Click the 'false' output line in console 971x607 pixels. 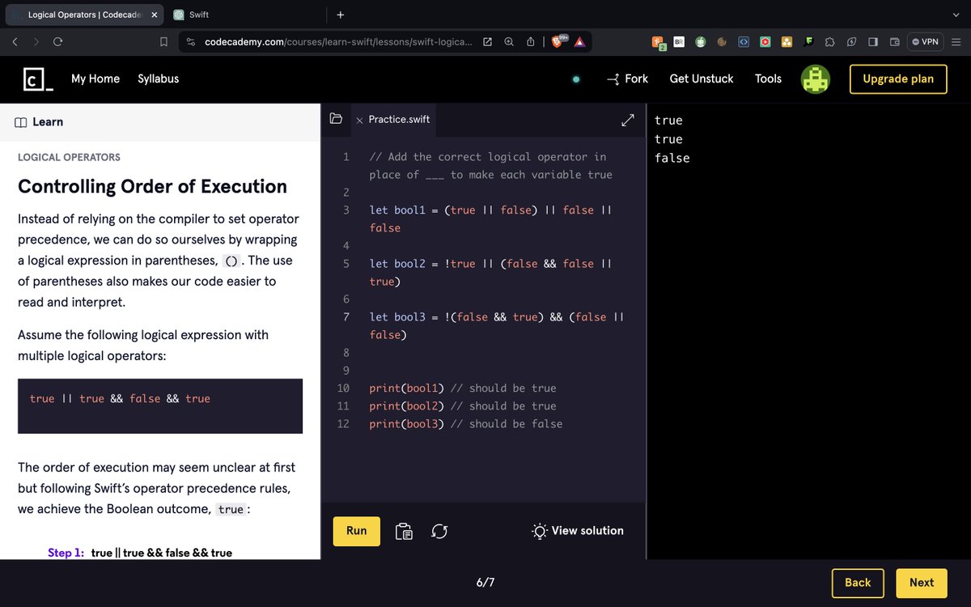click(672, 158)
